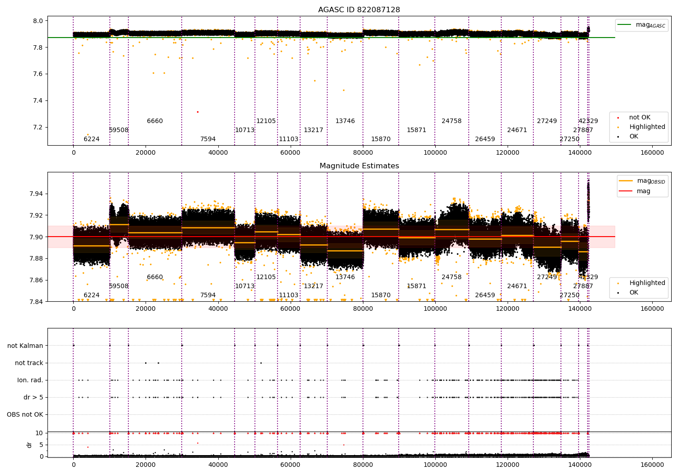Click OBSID label 27249 in the top plot

pyautogui.click(x=547, y=121)
